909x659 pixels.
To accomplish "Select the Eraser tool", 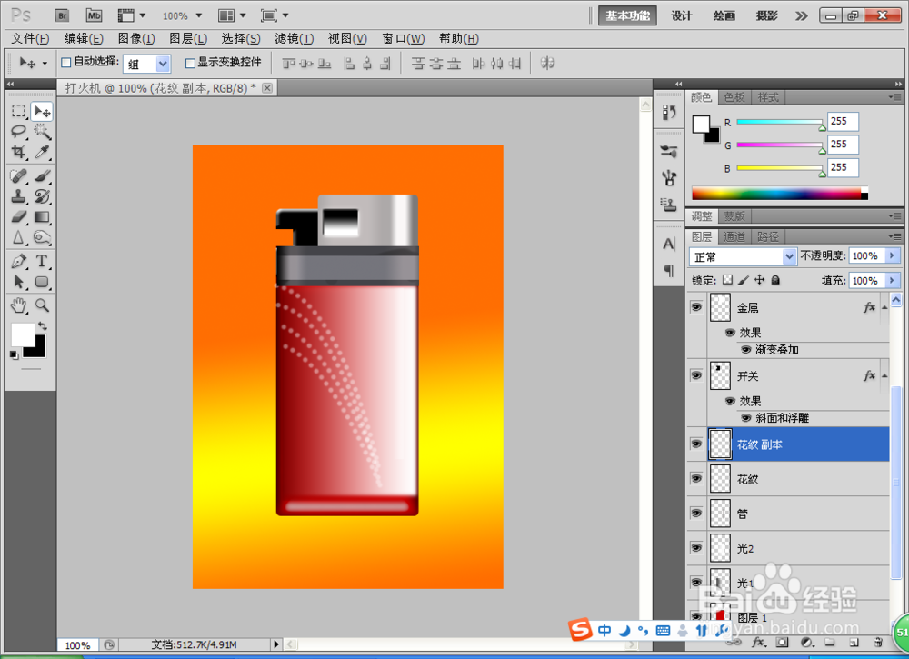I will point(18,216).
